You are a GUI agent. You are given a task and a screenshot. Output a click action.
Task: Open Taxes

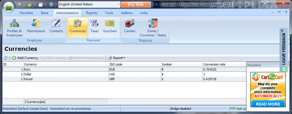[x=94, y=26]
